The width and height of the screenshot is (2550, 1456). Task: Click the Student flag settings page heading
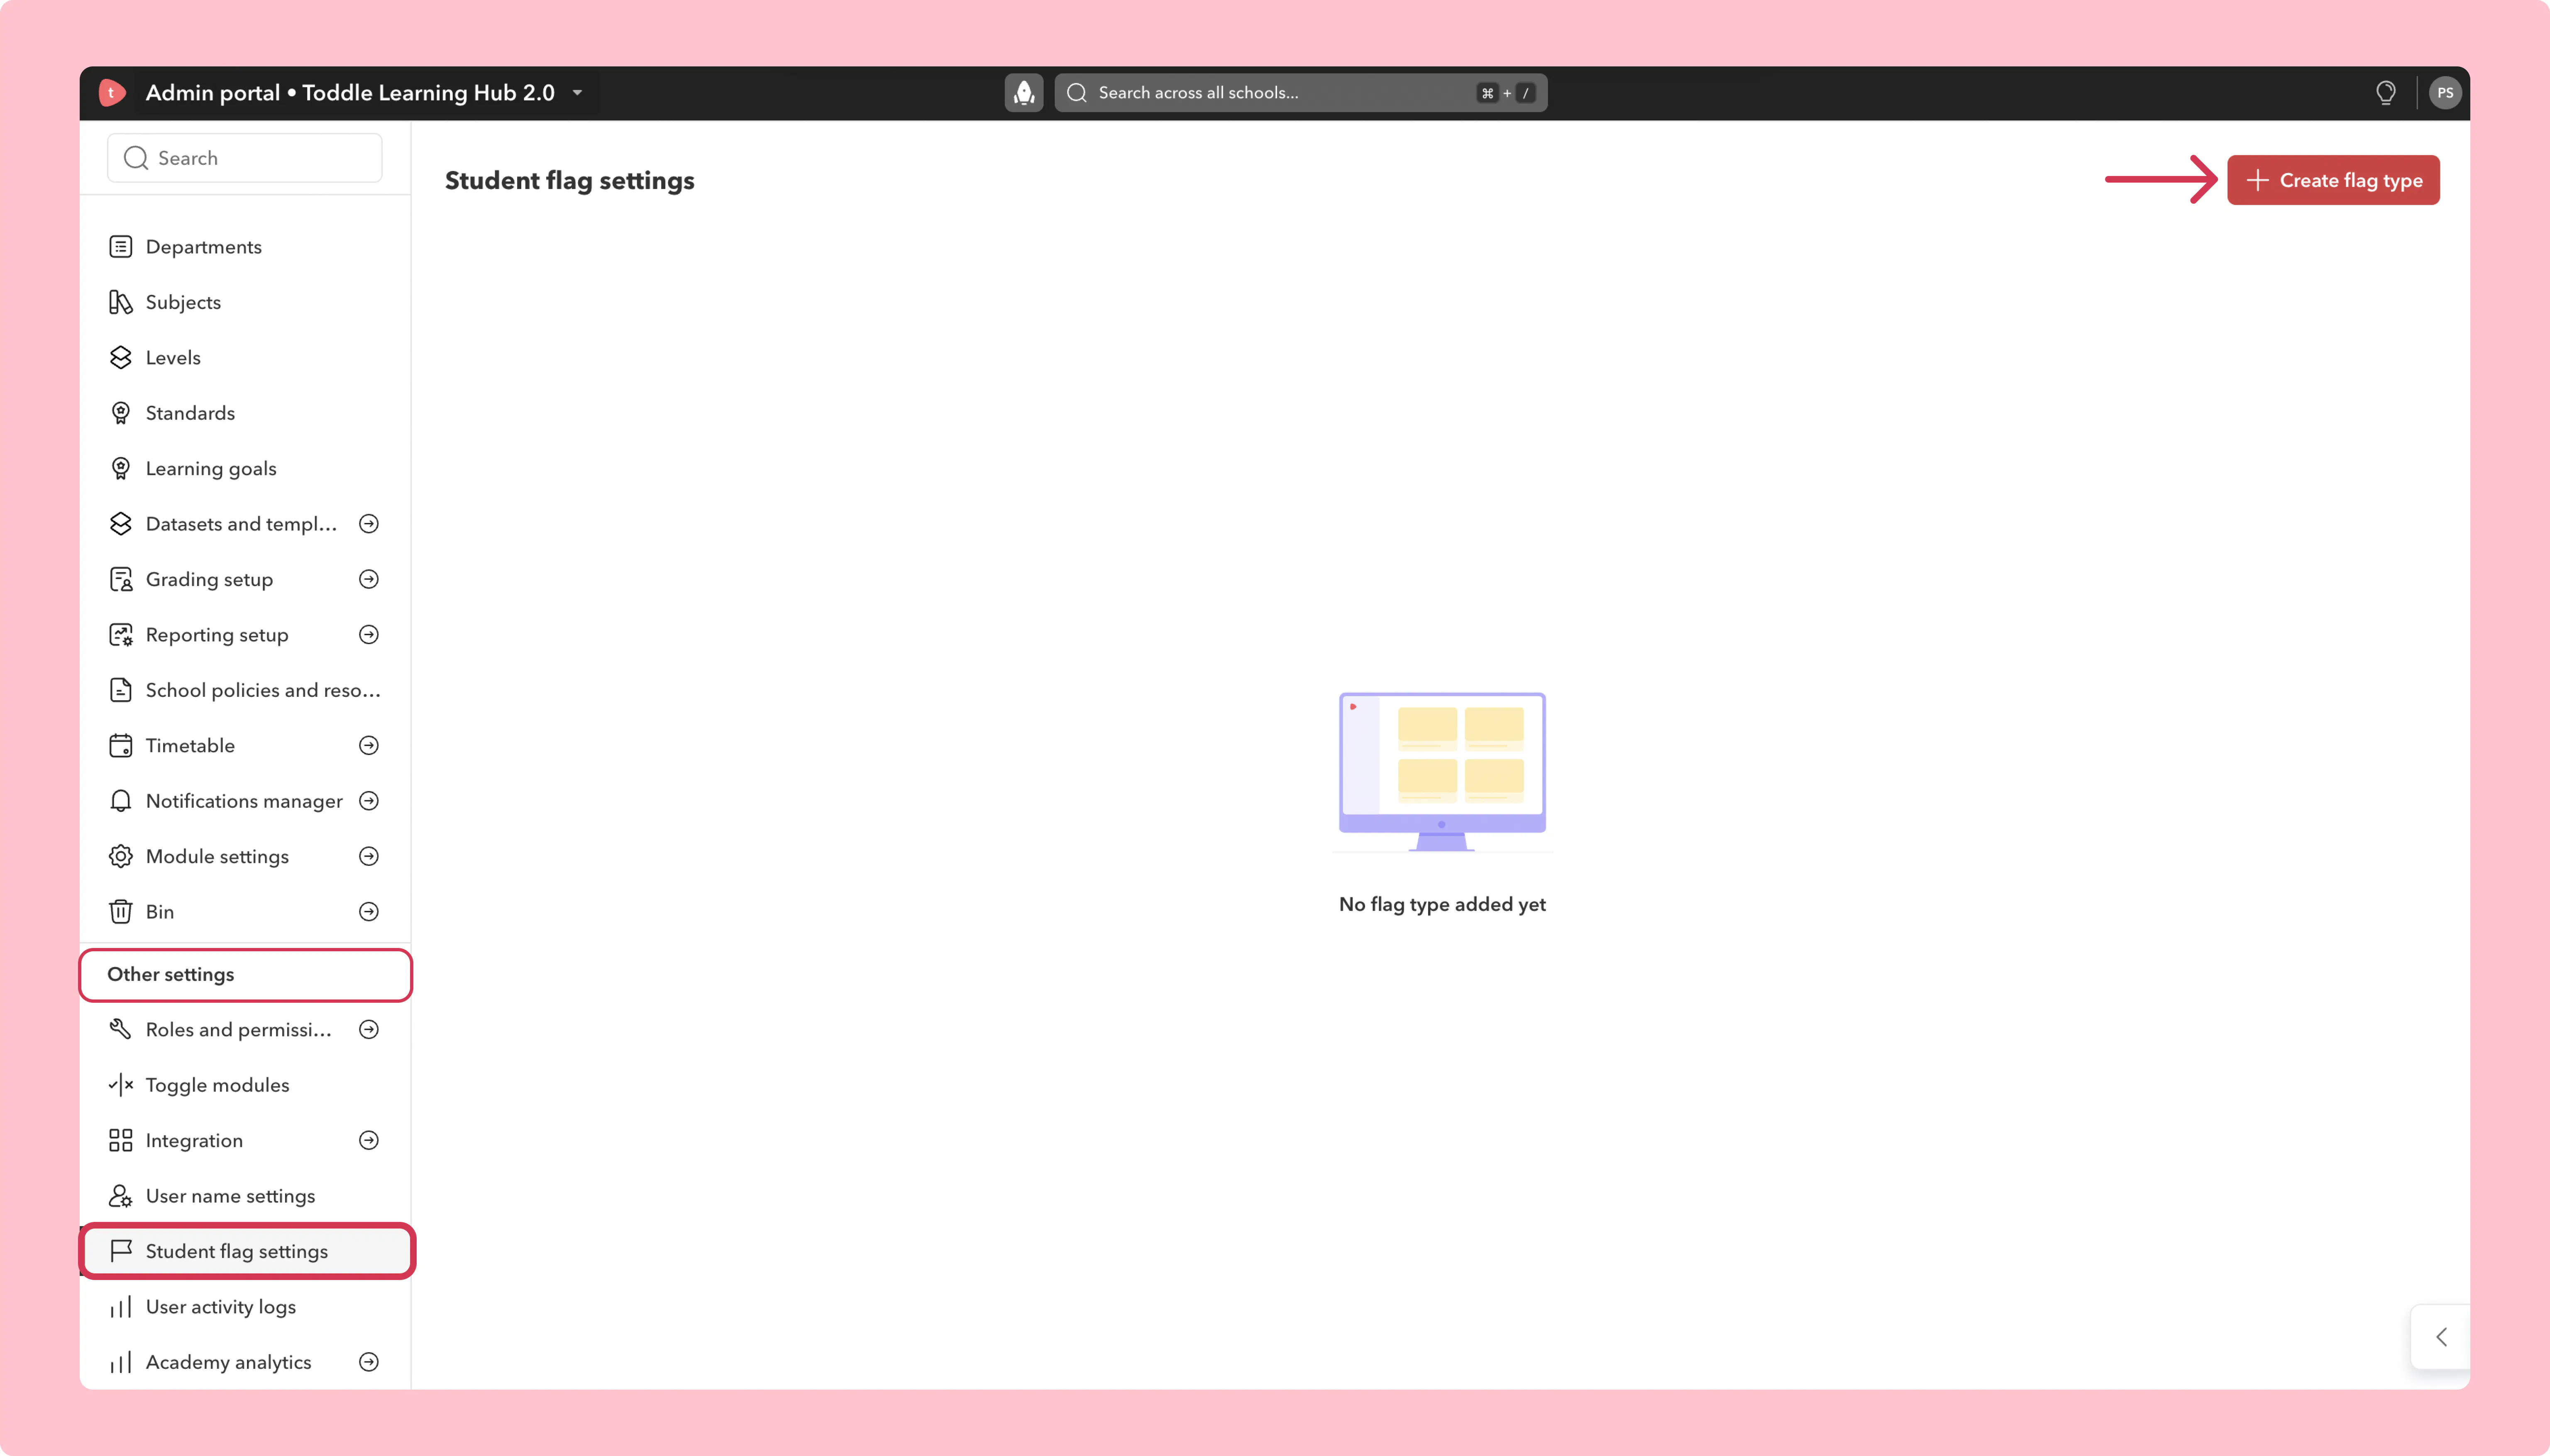tap(570, 181)
